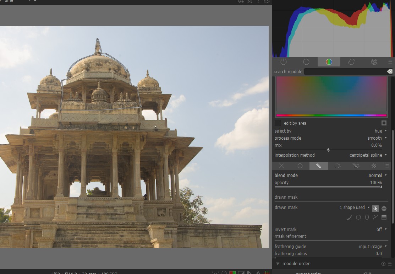This screenshot has height=274, width=395.
Task: Select raster mask checkerboard icon
Action: (374, 166)
